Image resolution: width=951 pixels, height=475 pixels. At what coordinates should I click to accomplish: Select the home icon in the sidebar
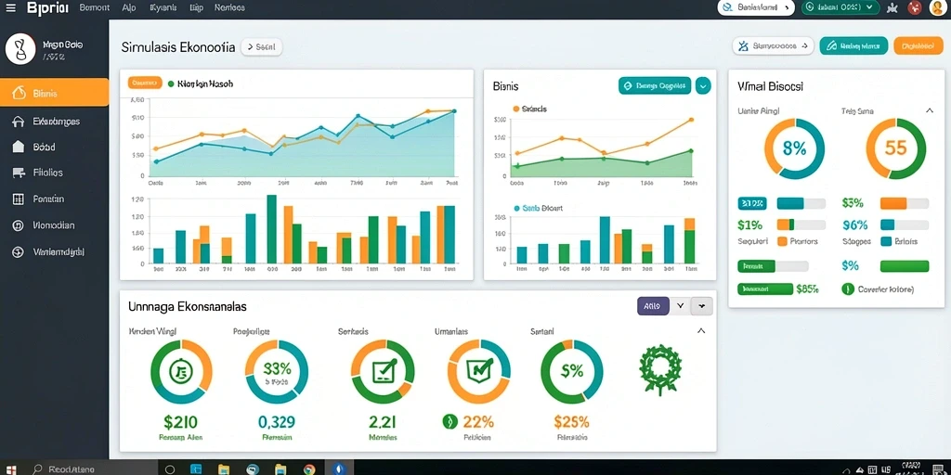(x=19, y=122)
